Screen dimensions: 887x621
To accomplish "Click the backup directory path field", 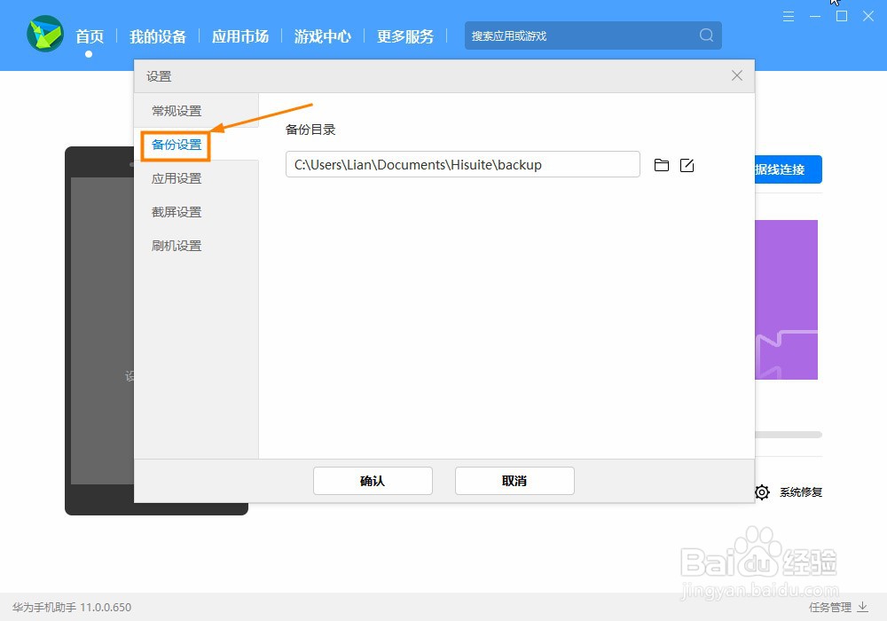I will [x=463, y=164].
